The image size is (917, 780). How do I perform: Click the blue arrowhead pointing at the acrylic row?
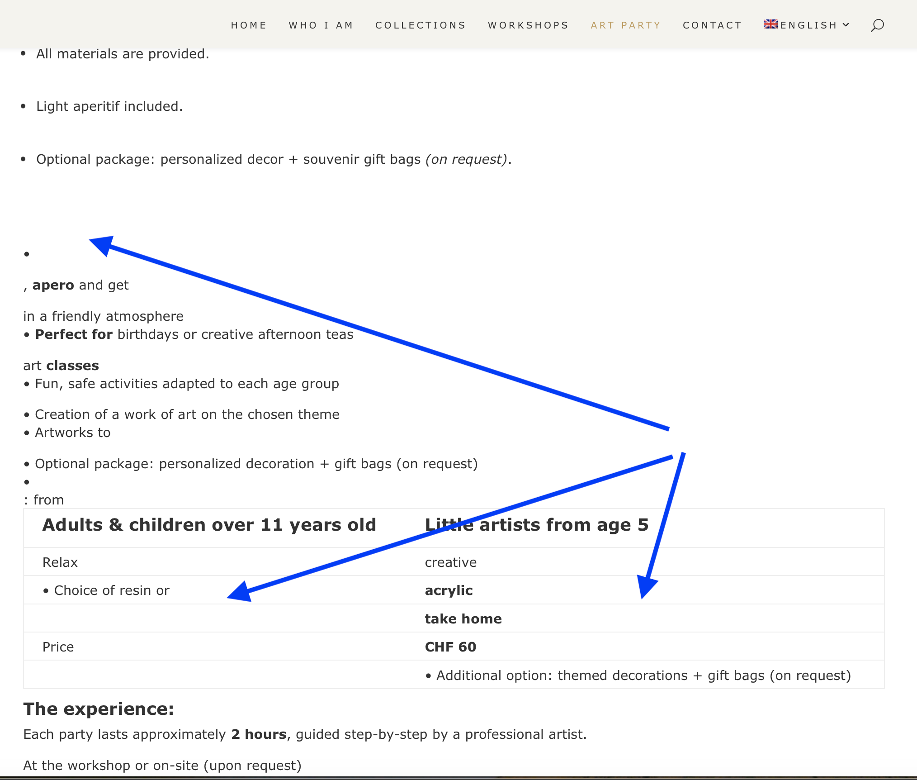click(646, 586)
